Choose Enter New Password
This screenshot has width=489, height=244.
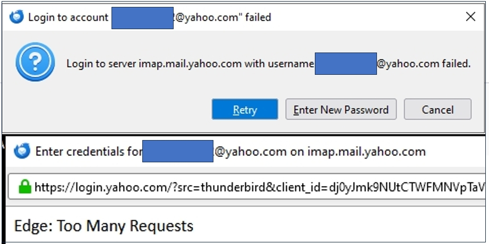pos(341,110)
